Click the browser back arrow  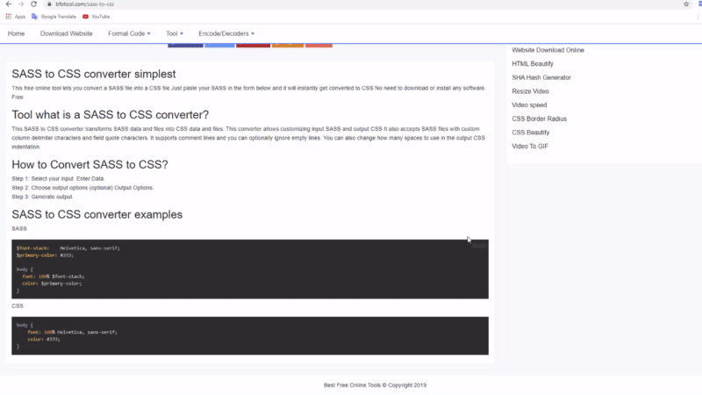[x=8, y=4]
